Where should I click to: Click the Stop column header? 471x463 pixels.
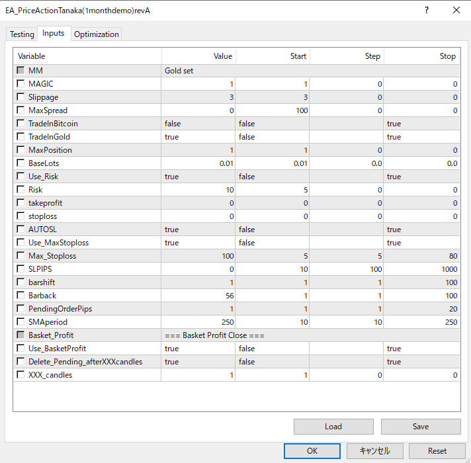click(x=421, y=56)
